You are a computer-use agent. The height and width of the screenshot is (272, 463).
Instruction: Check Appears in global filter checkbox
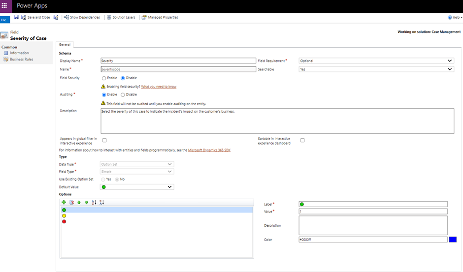(104, 140)
